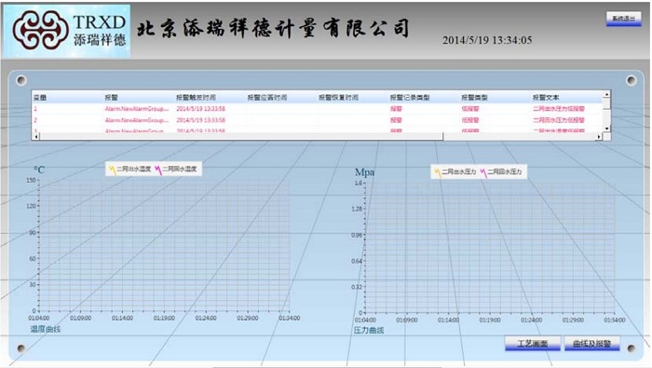Click the alarm table horizontal scrollbar thumb
Image resolution: width=652 pixels, height=368 pixels.
pos(241,136)
